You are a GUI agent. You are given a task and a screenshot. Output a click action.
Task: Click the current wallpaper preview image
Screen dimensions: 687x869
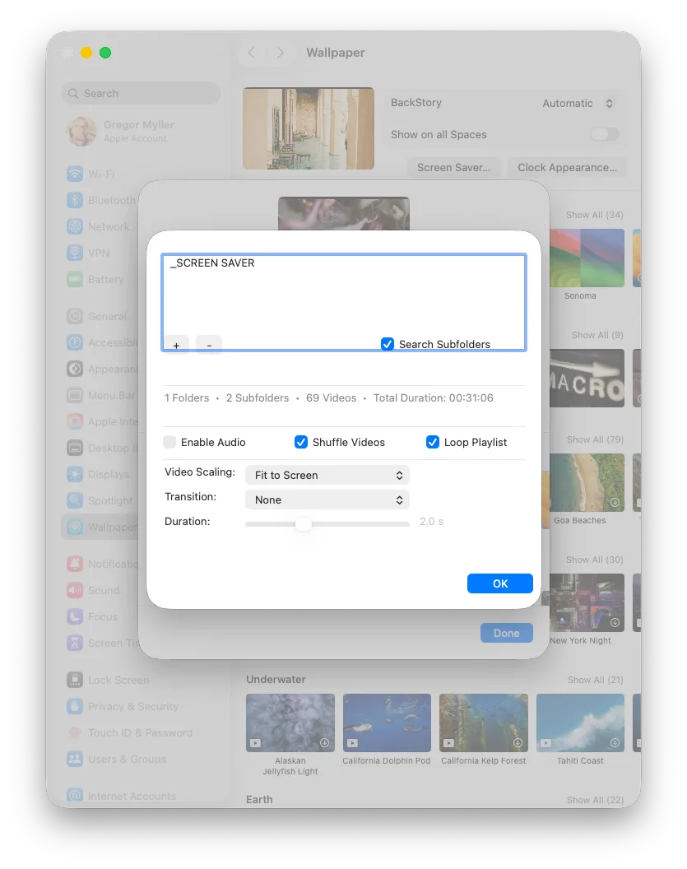coord(309,128)
